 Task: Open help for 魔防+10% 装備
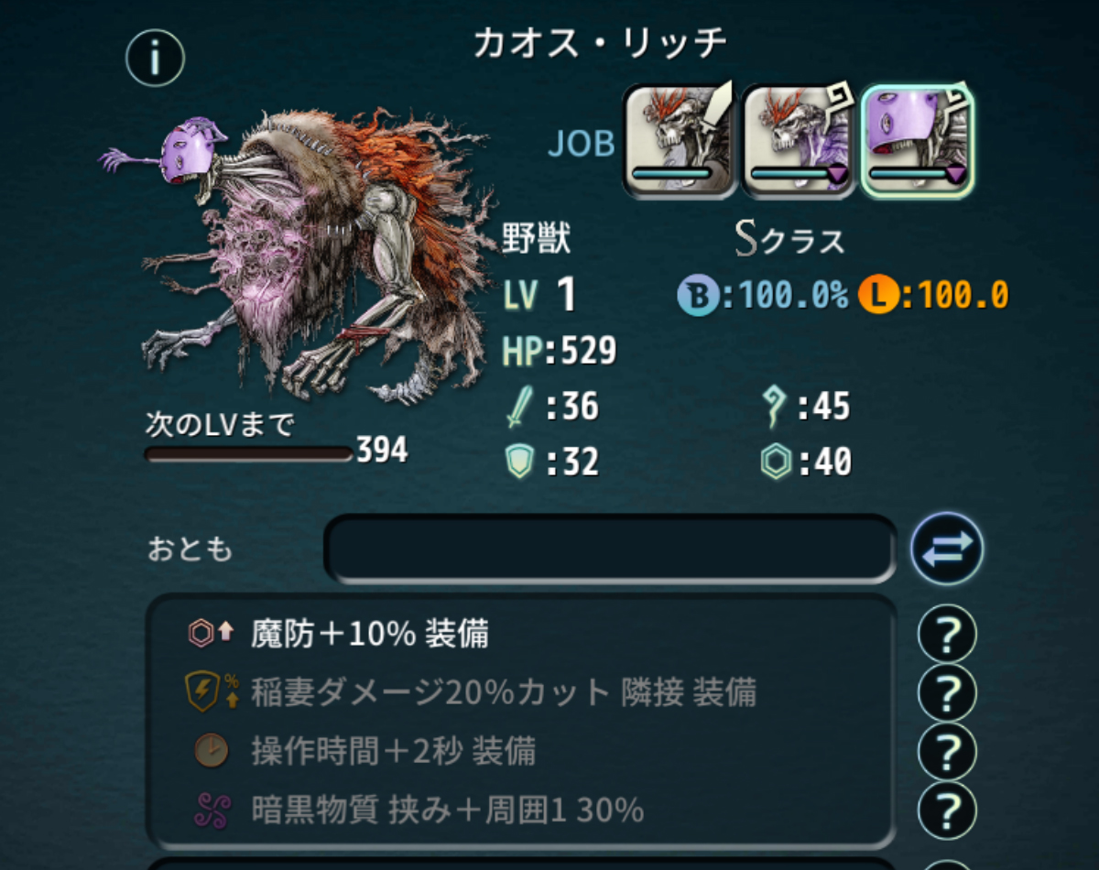947,634
